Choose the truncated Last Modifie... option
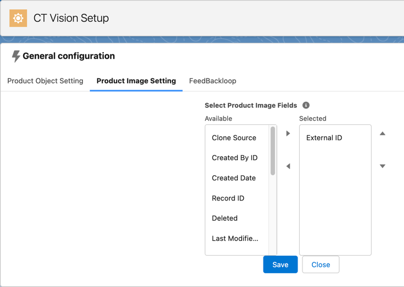This screenshot has height=287, width=404. [x=235, y=238]
